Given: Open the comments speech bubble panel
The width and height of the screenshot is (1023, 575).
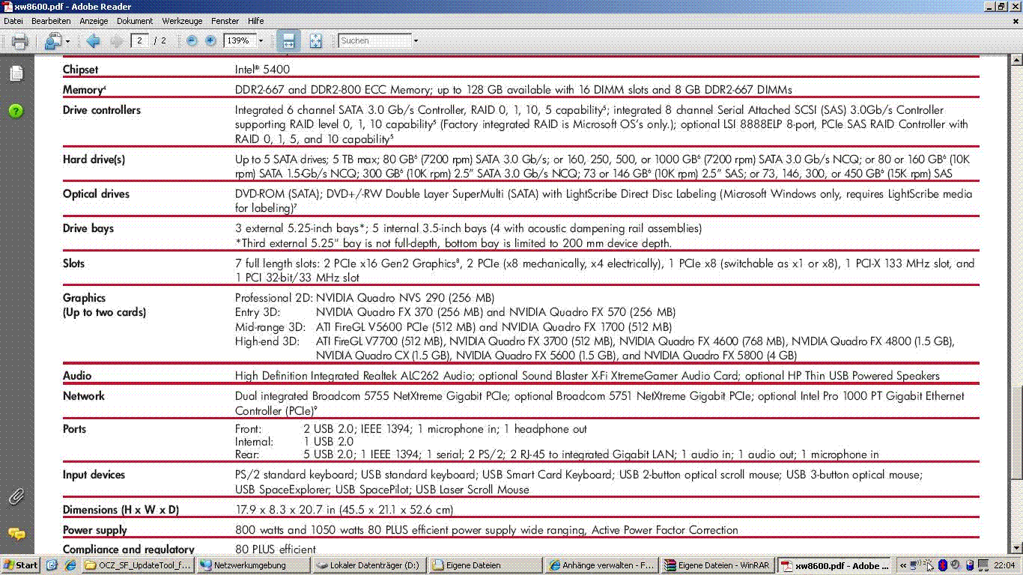Looking at the screenshot, I should (x=16, y=534).
